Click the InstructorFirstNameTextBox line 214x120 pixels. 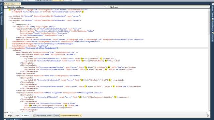(78, 69)
